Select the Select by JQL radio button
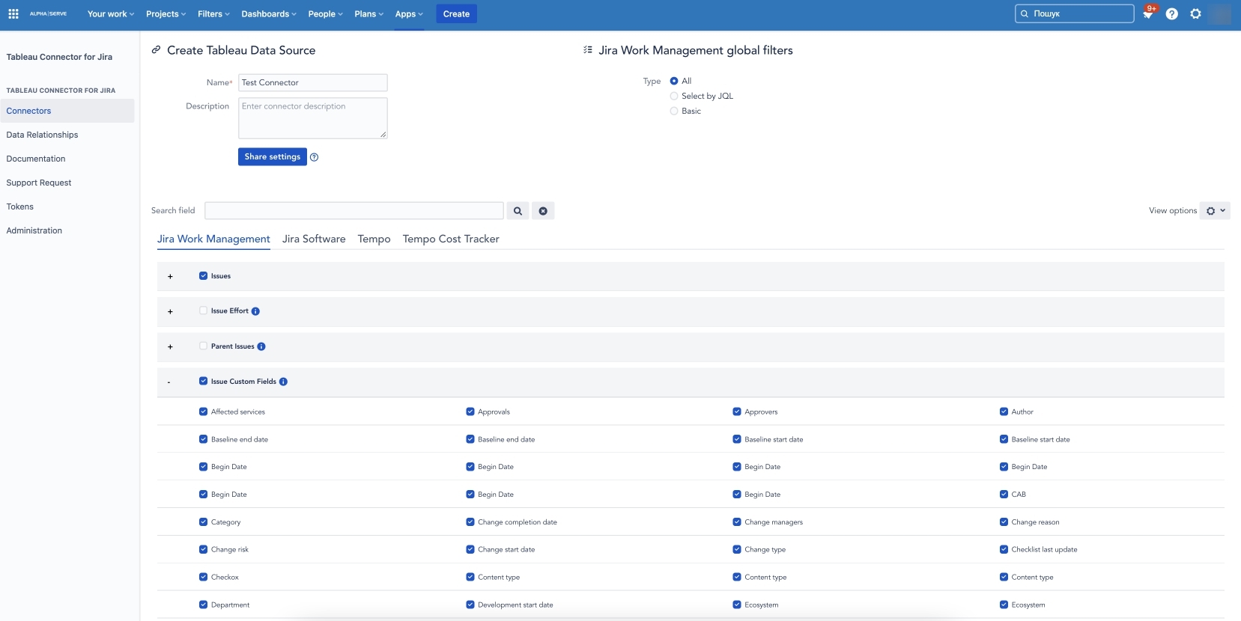 click(x=674, y=96)
